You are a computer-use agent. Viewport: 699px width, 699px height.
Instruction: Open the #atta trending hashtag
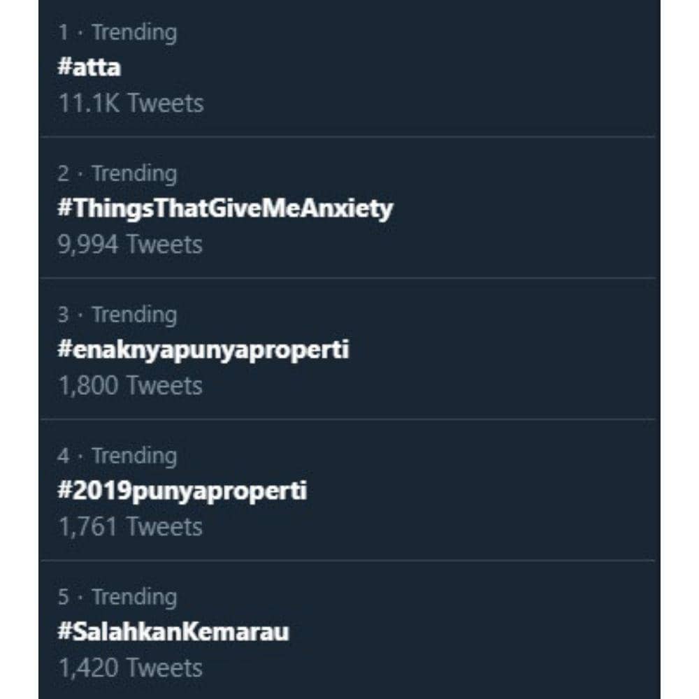[89, 68]
